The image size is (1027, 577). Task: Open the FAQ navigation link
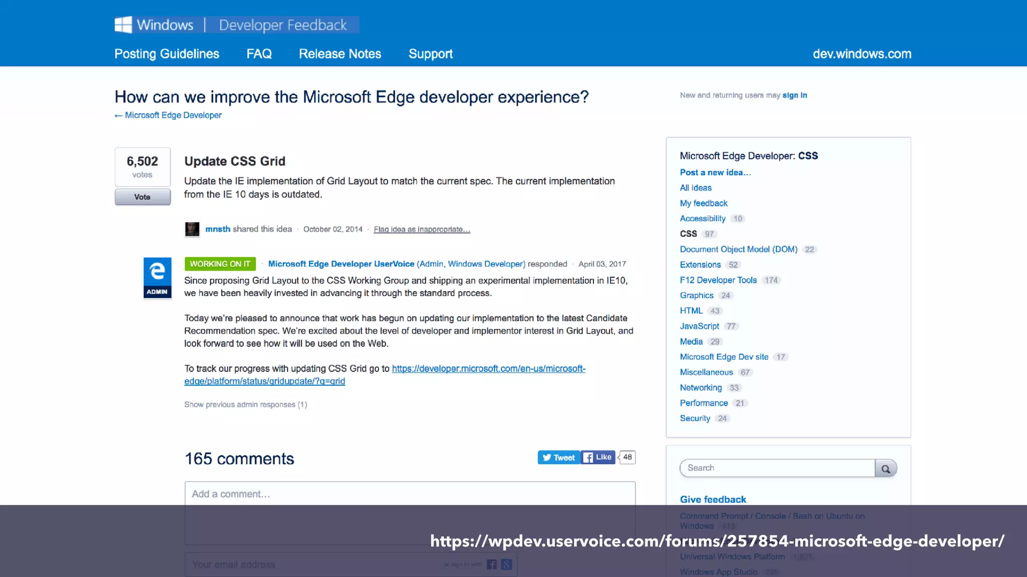259,54
